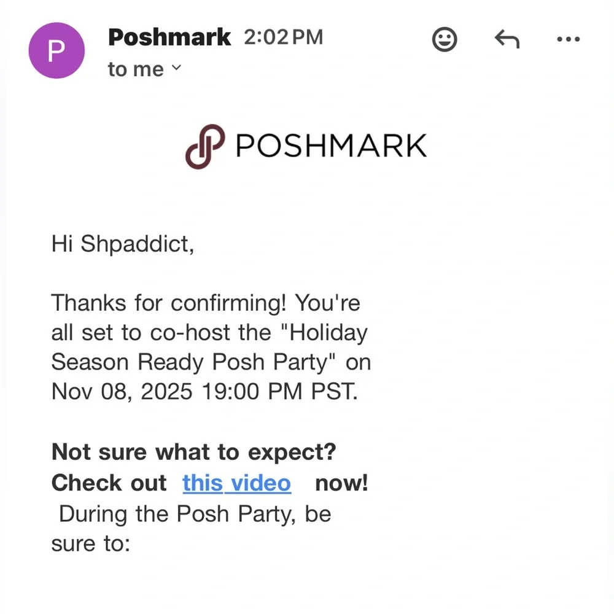Viewport: 614px width, 614px height.
Task: Click the Poshmark sender name
Action: tap(169, 38)
